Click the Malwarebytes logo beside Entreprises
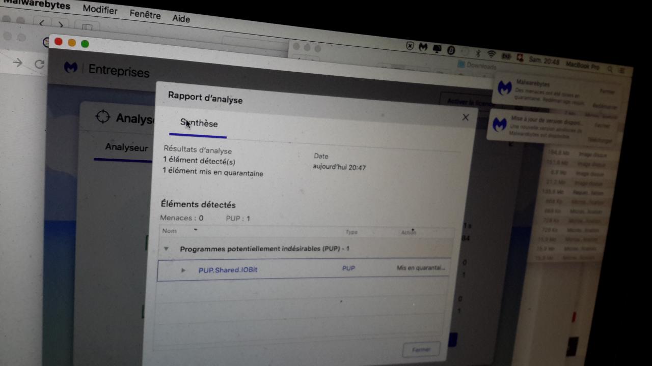The height and width of the screenshot is (366, 652). coord(71,67)
